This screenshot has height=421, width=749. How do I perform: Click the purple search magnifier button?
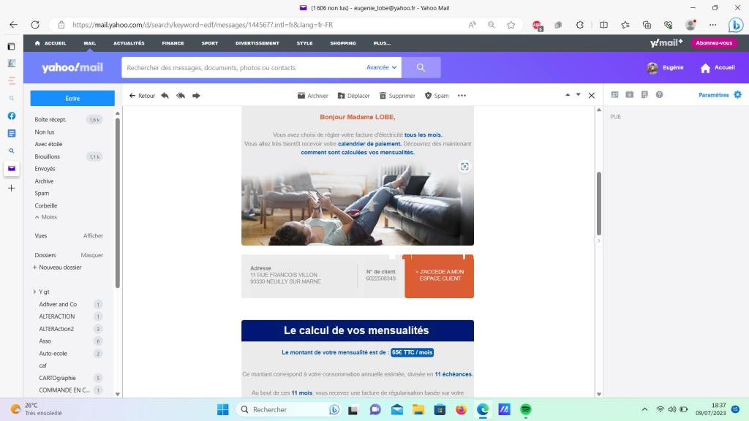pos(421,67)
